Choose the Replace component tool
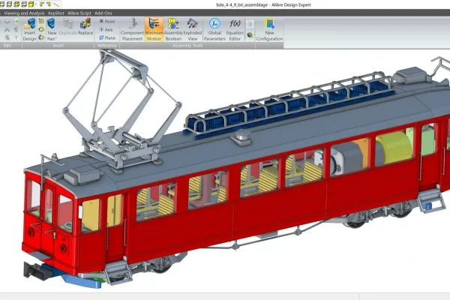This screenshot has width=450, height=300. point(85,27)
